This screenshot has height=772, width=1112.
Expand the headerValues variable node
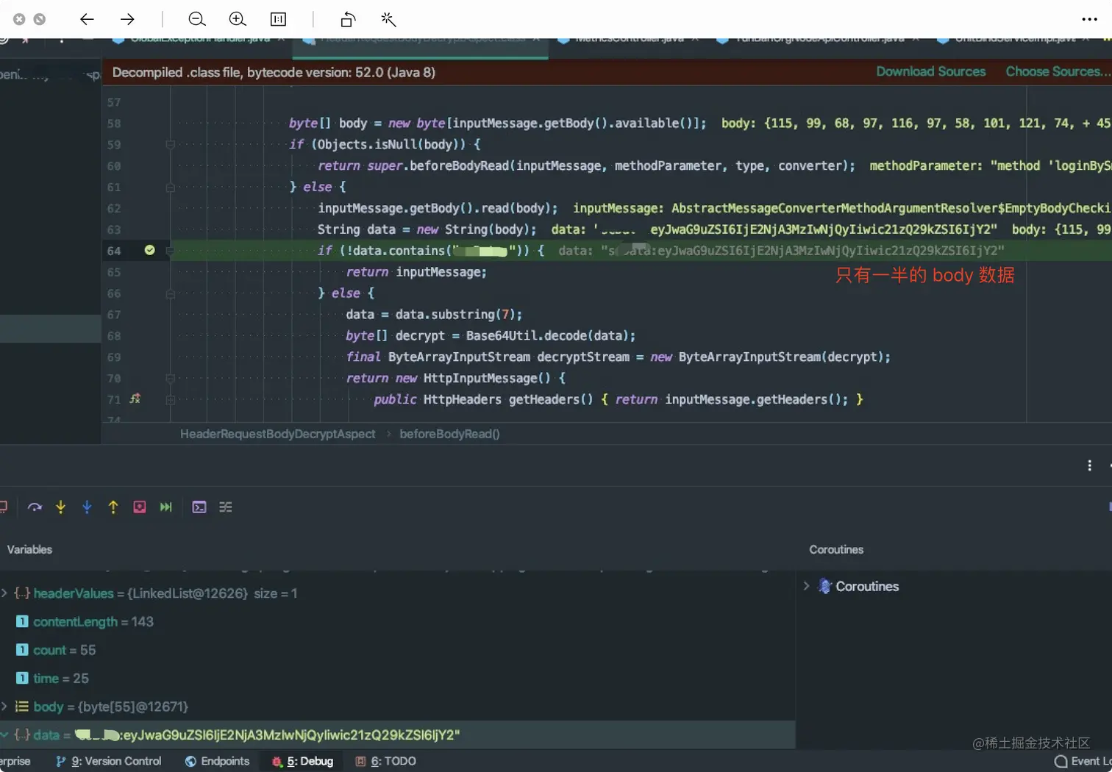pyautogui.click(x=4, y=593)
